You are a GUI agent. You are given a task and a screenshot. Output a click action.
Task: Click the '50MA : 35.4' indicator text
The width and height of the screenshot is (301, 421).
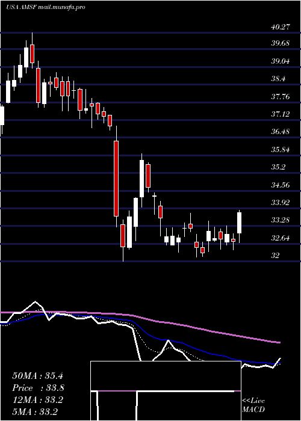click(37, 376)
